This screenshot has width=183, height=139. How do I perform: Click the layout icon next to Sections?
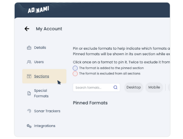pos(29,76)
